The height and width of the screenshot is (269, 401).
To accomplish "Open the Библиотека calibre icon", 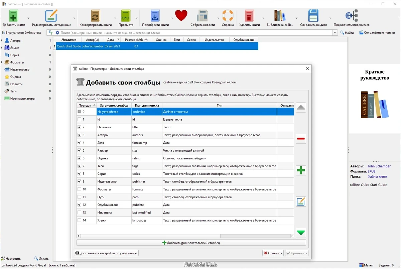I will click(x=280, y=16).
